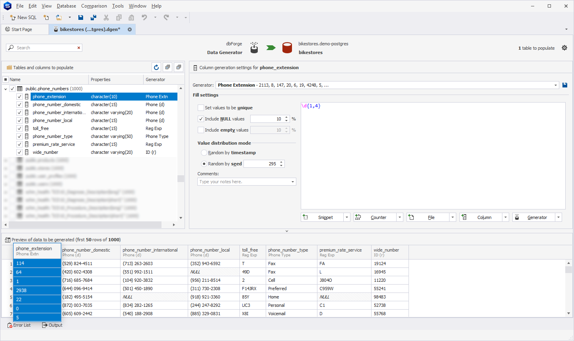Open the Comparison menu

[94, 6]
